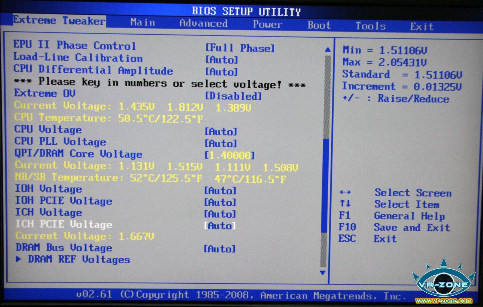Click the Standard = 1.51106V help text
Viewport: 483px width, 307px height.
[x=402, y=74]
